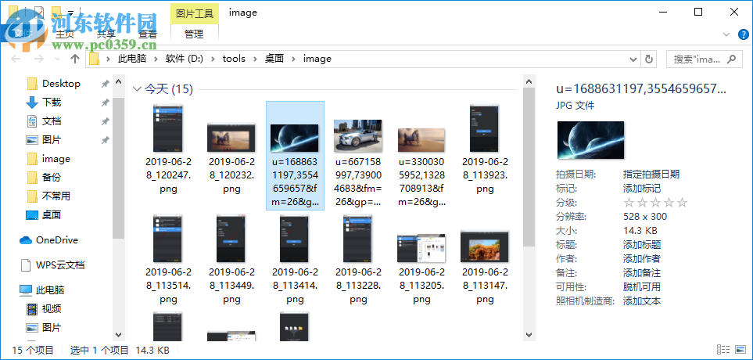This screenshot has width=753, height=360.
Task: Click 指定拍摄日期 in details pane
Action: pyautogui.click(x=651, y=175)
